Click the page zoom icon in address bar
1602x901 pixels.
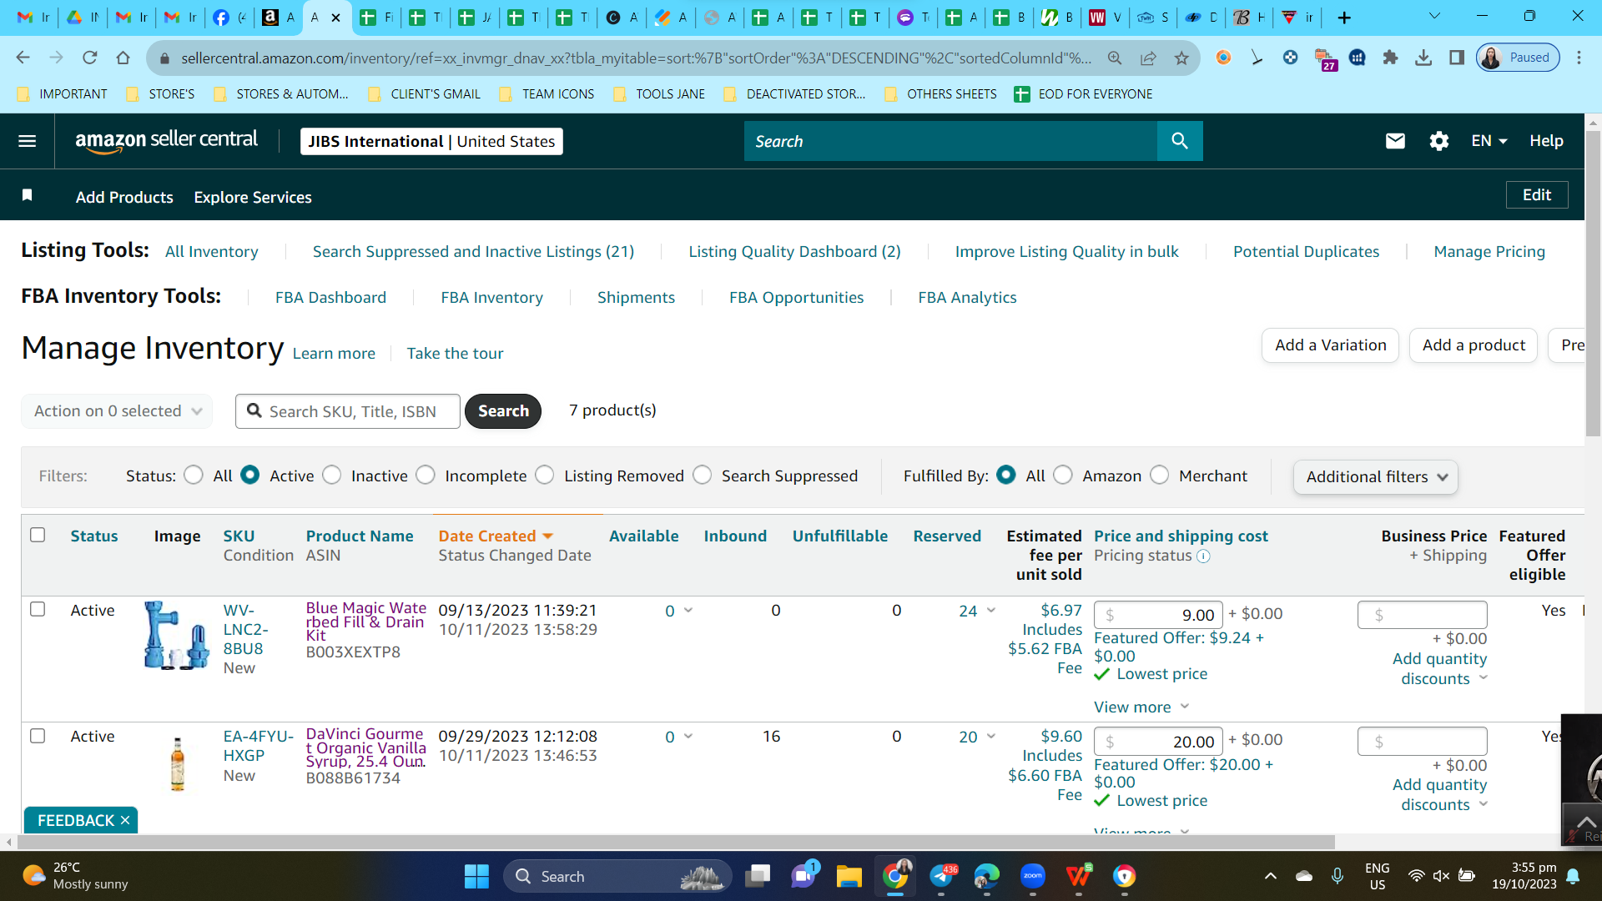click(1115, 58)
